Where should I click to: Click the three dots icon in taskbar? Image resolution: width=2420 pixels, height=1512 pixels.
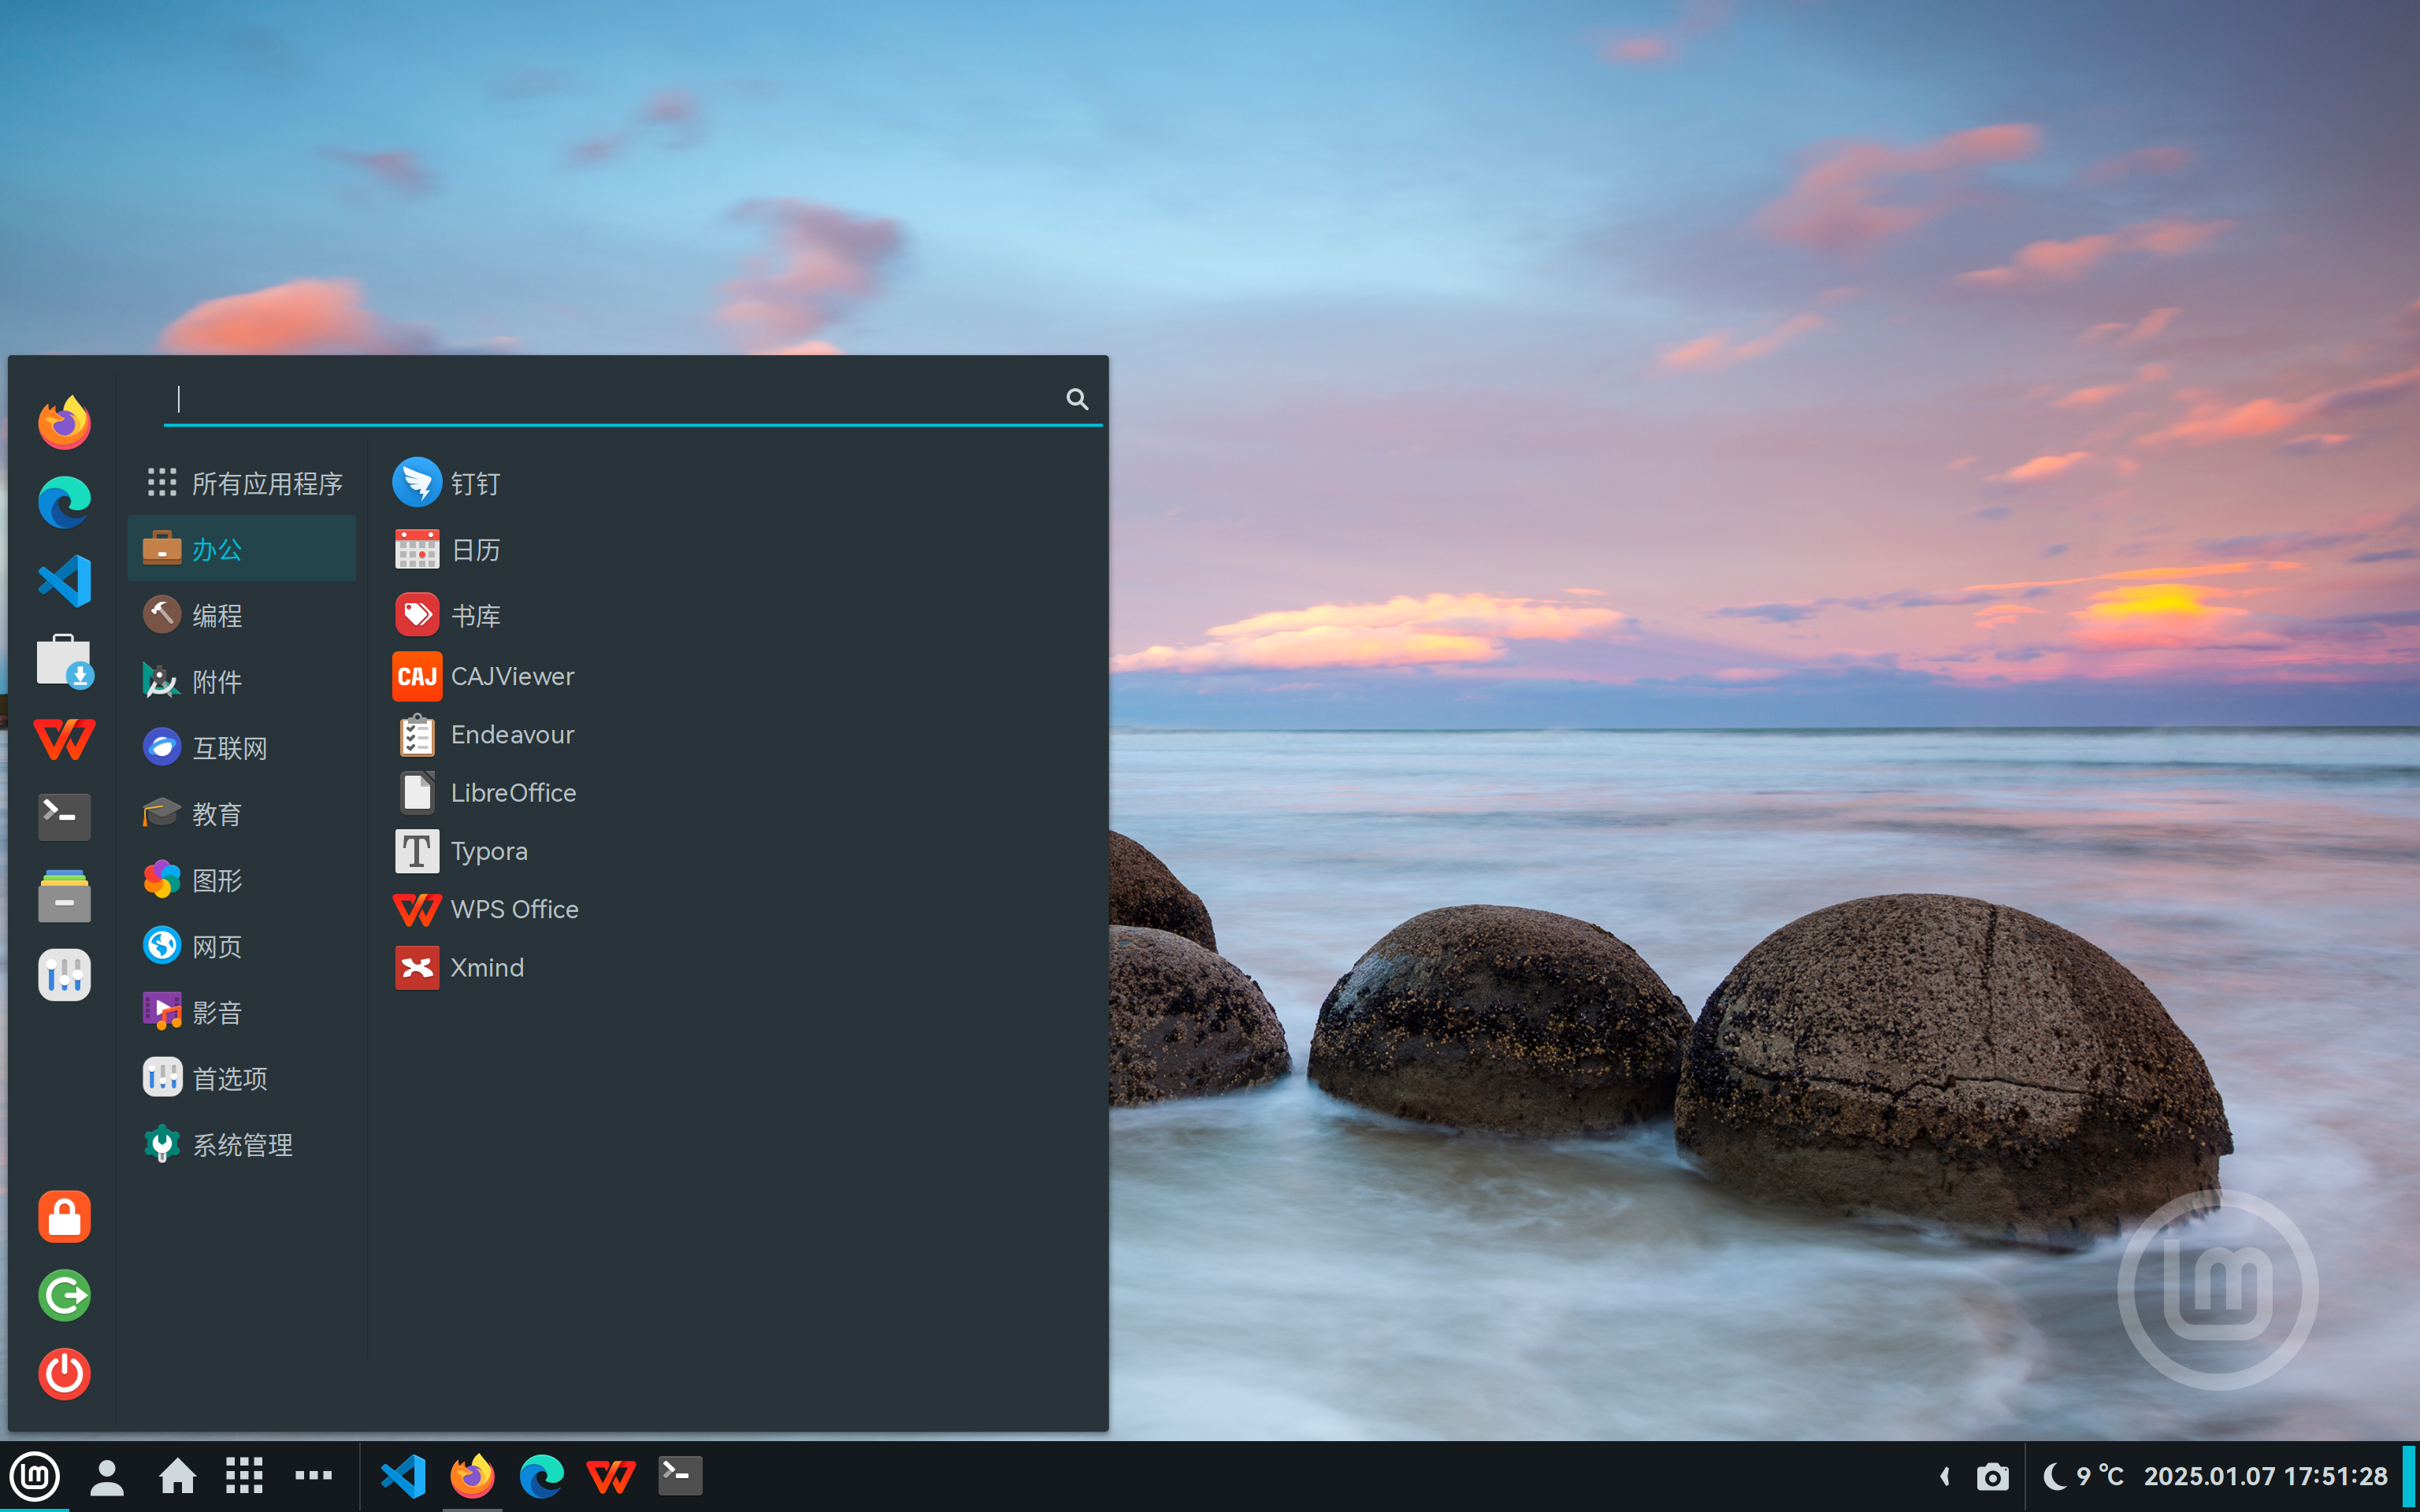313,1476
